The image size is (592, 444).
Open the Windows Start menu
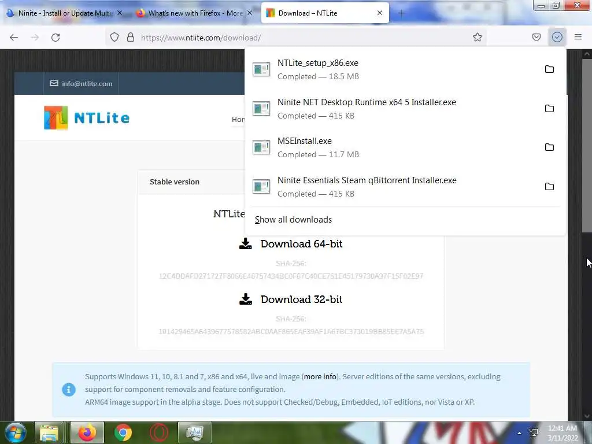click(16, 432)
